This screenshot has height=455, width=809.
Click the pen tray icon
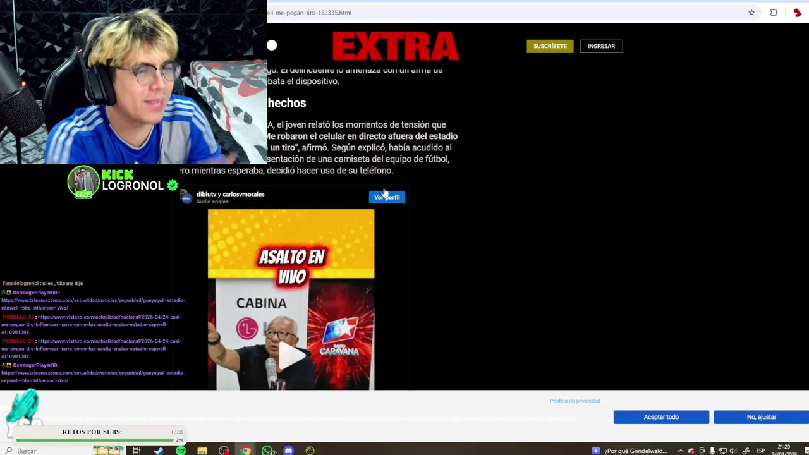[x=746, y=451]
